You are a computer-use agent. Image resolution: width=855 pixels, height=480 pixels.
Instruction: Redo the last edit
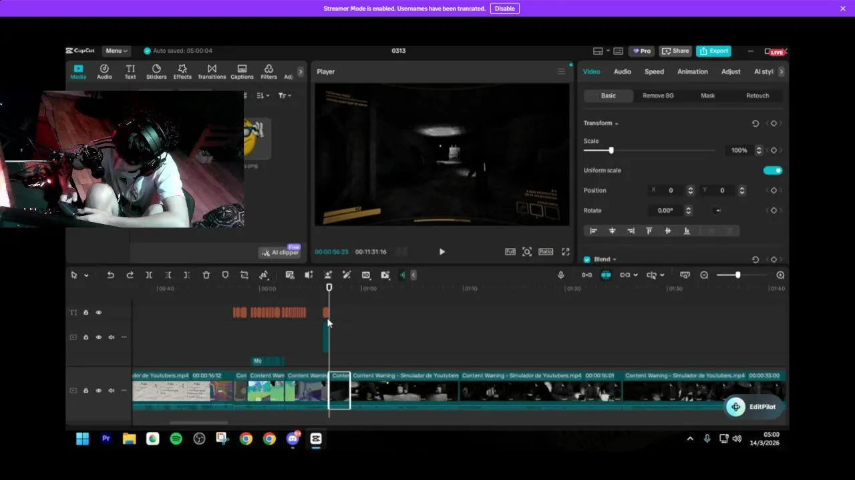[x=130, y=275]
